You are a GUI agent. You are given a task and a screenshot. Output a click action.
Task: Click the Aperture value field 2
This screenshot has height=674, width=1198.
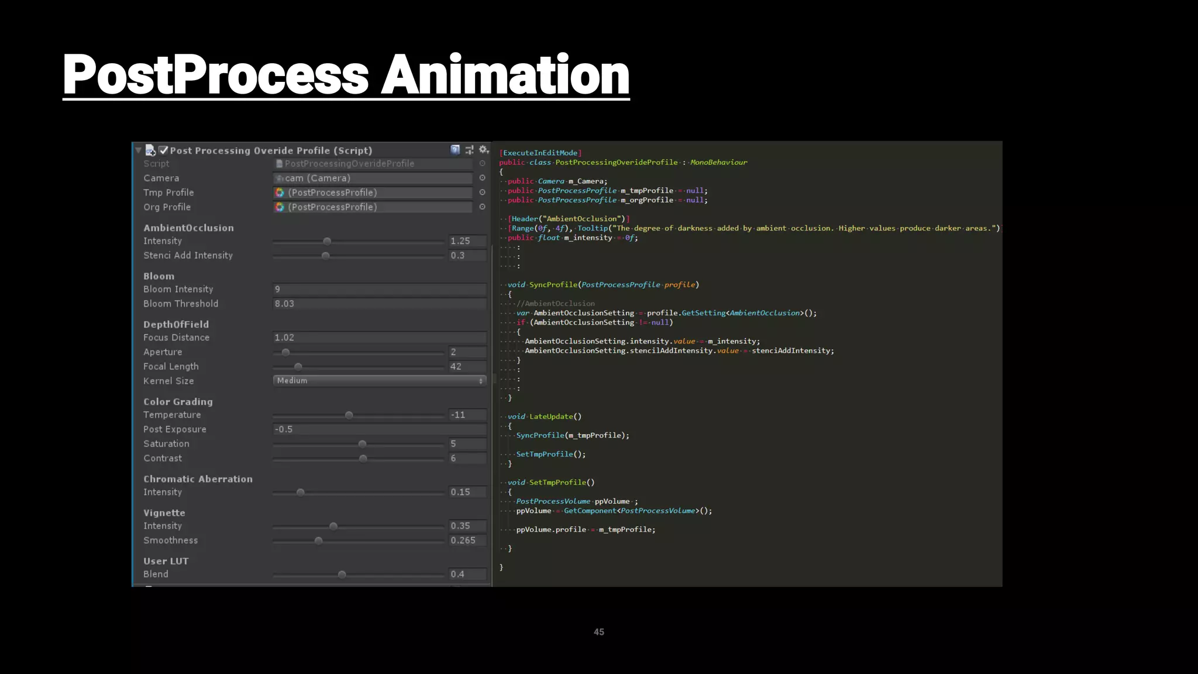pos(467,352)
